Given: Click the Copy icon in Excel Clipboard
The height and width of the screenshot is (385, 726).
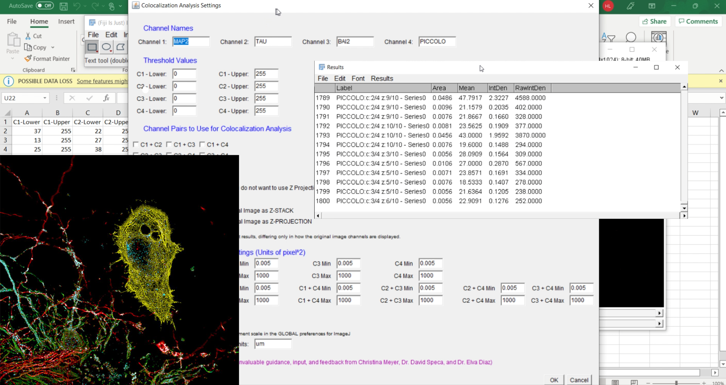Looking at the screenshot, I should pos(28,48).
